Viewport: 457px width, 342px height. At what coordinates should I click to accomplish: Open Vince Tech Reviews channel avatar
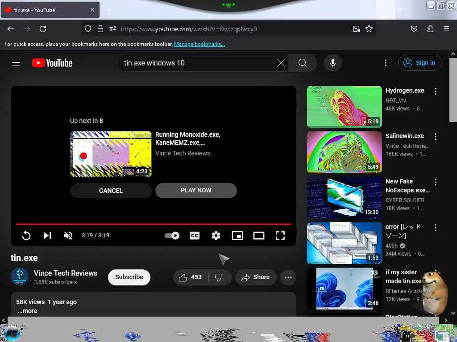point(20,277)
